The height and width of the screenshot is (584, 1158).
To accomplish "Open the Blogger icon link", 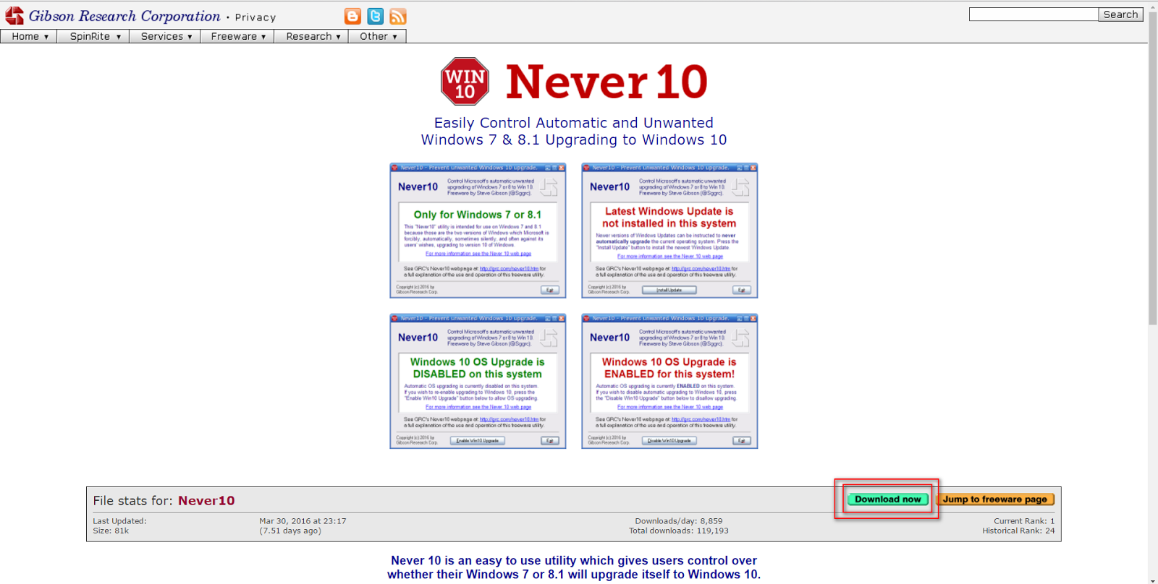I will (x=352, y=16).
